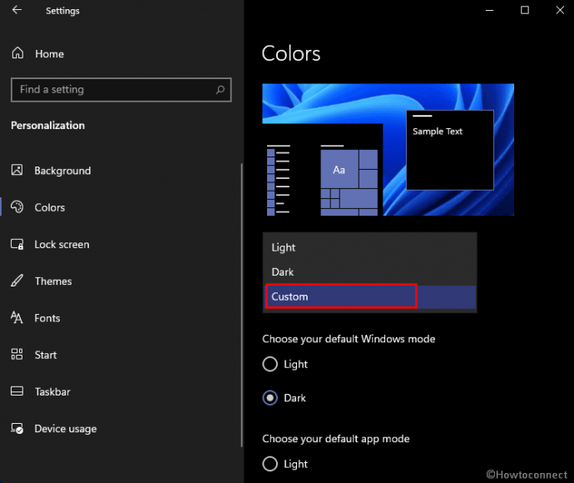Open the Fonts settings page

121,318
